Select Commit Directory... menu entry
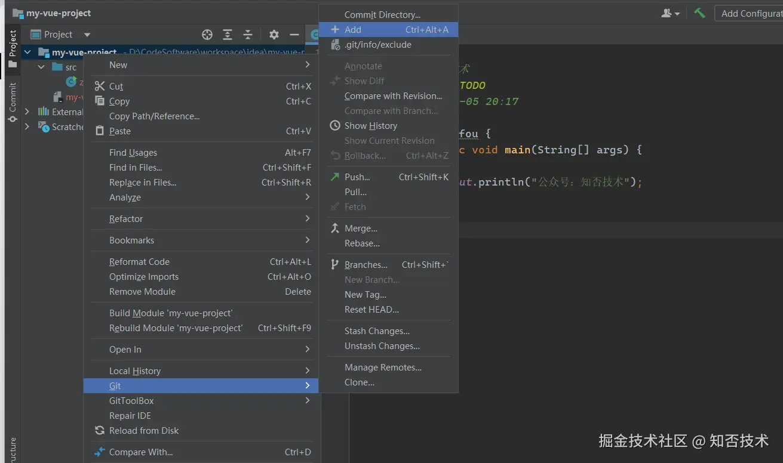 (x=382, y=15)
